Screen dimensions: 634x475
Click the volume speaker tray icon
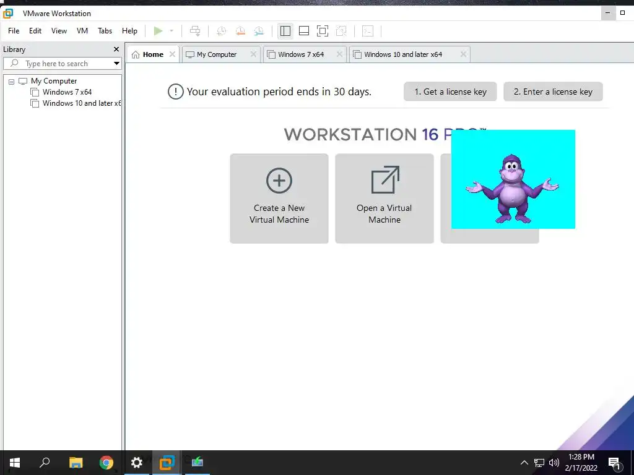click(x=554, y=463)
